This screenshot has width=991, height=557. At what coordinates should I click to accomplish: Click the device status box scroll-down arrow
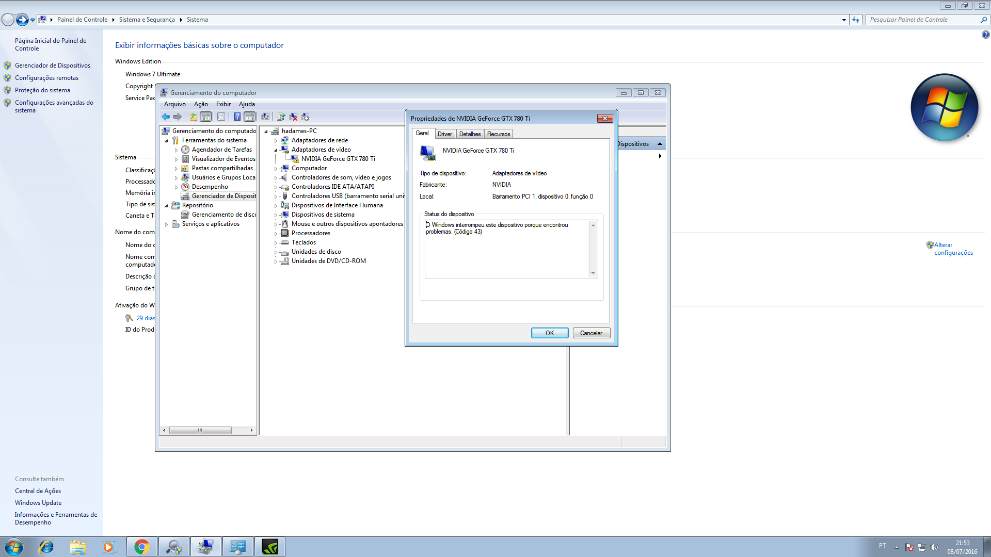pos(593,273)
